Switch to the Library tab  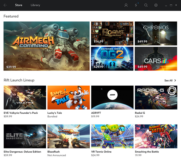tap(35, 5)
